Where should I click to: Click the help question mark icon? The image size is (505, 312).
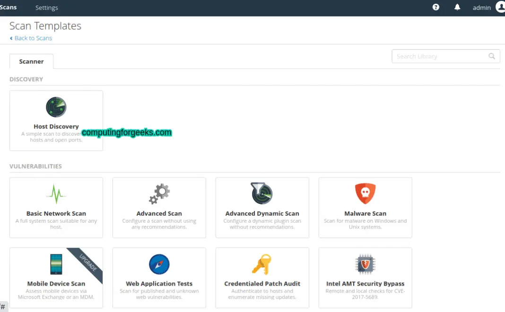[x=435, y=7]
